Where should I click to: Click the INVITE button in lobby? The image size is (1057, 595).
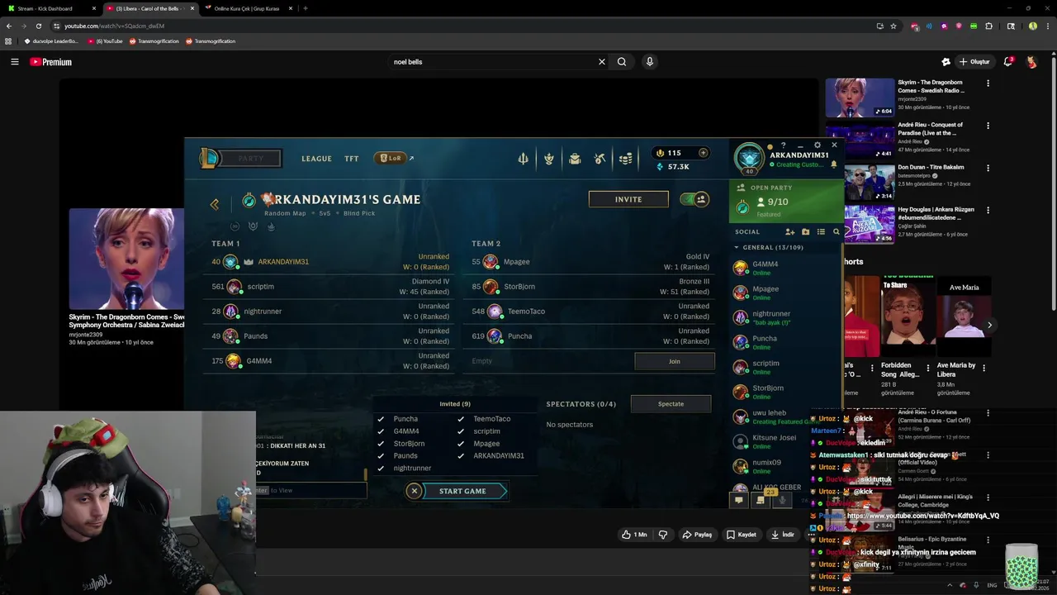(x=628, y=199)
